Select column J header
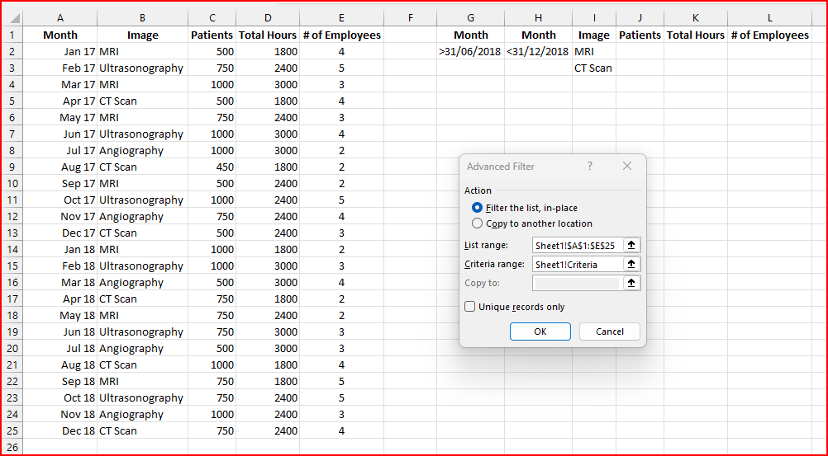Image resolution: width=828 pixels, height=456 pixels. [640, 18]
